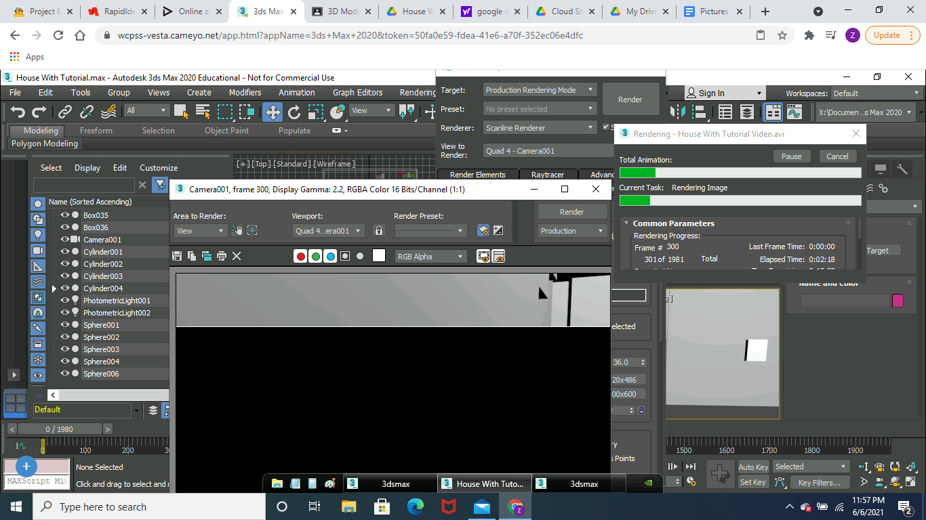Open Utilities wrench tab in command panel
Image resolution: width=926 pixels, height=520 pixels.
[x=902, y=169]
